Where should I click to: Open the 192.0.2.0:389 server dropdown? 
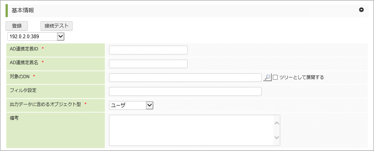pyautogui.click(x=60, y=36)
